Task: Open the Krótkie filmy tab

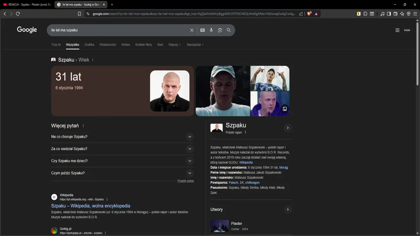Action: [144, 45]
